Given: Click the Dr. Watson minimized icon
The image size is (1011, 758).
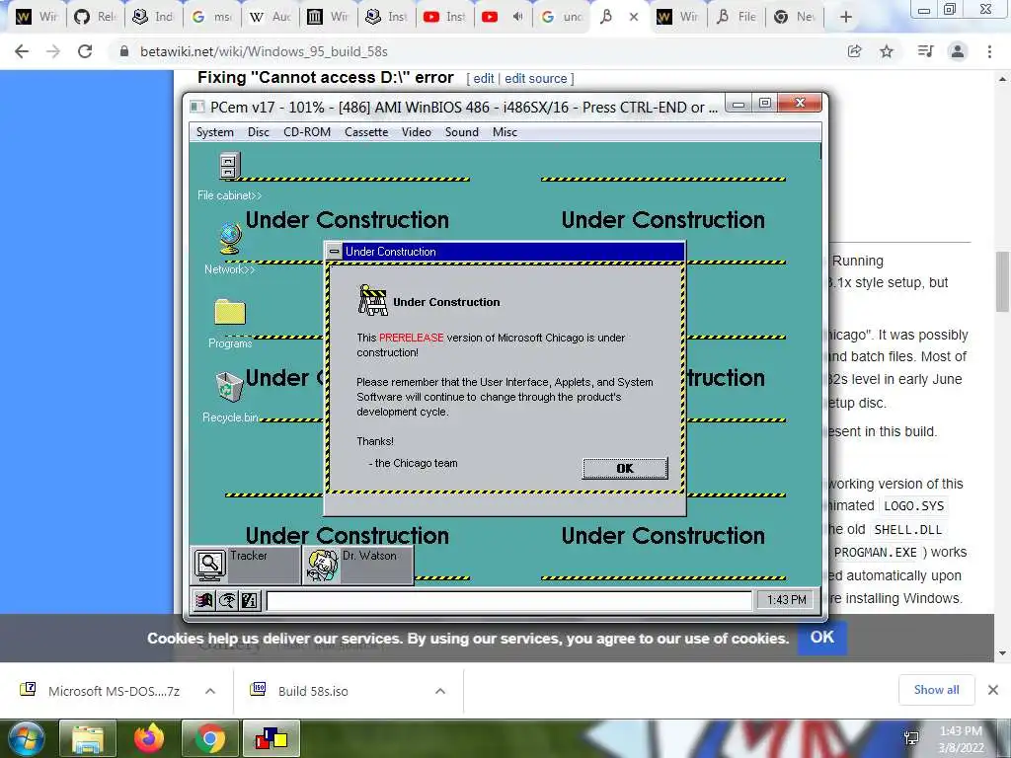Looking at the screenshot, I should coord(323,566).
